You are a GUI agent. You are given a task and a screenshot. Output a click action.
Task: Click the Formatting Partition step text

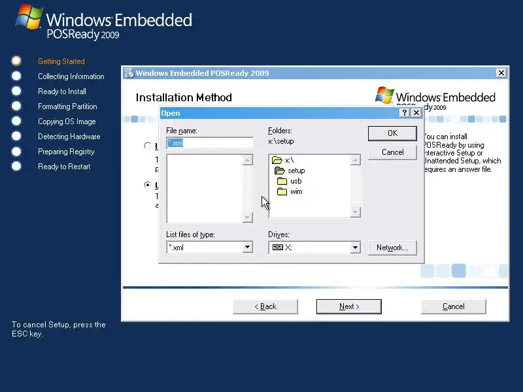[67, 106]
